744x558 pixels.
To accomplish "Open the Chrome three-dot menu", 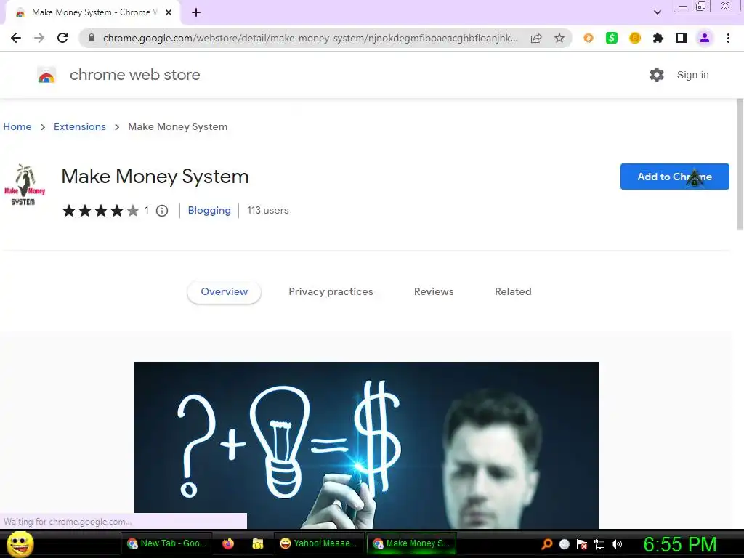I will click(728, 38).
